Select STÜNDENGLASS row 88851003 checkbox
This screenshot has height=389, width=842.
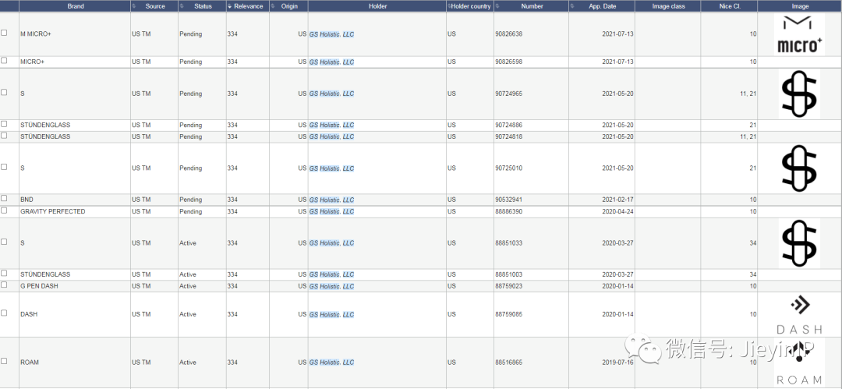pos(5,274)
